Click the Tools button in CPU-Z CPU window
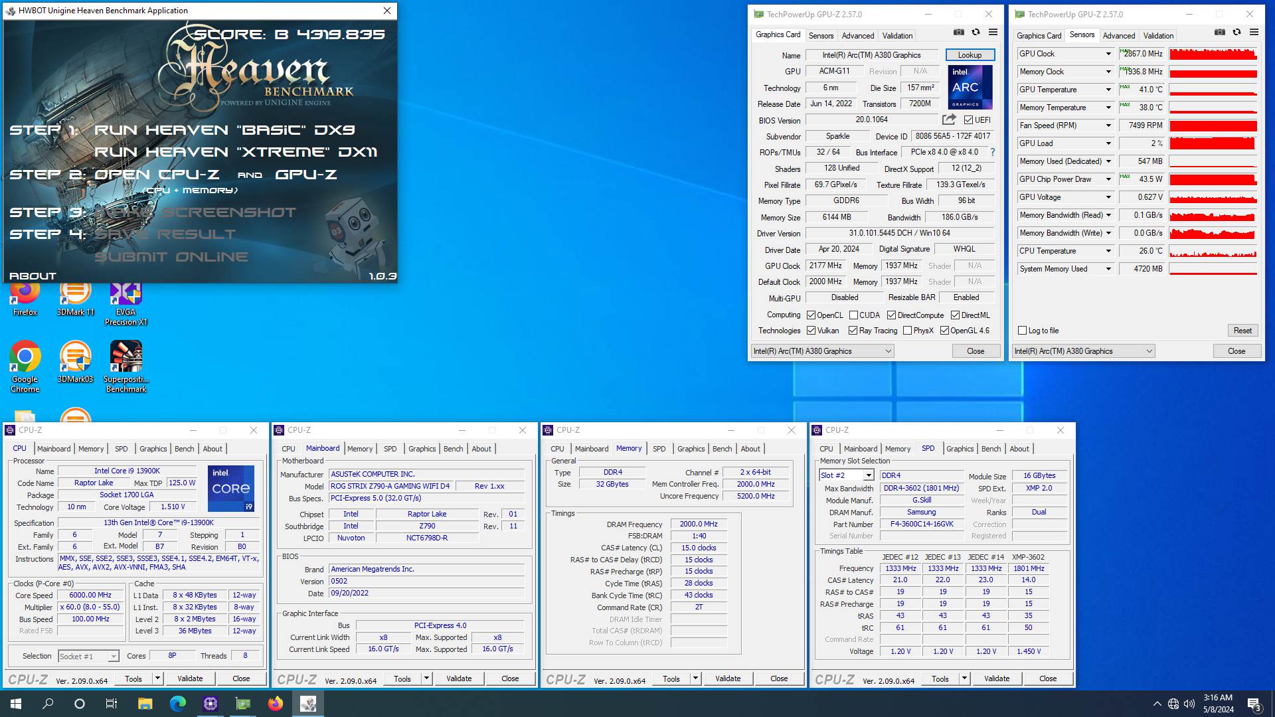This screenshot has width=1275, height=717. (133, 678)
